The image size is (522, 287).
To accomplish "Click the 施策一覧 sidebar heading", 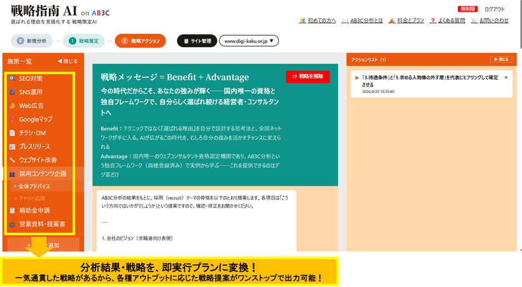I will pyautogui.click(x=19, y=61).
